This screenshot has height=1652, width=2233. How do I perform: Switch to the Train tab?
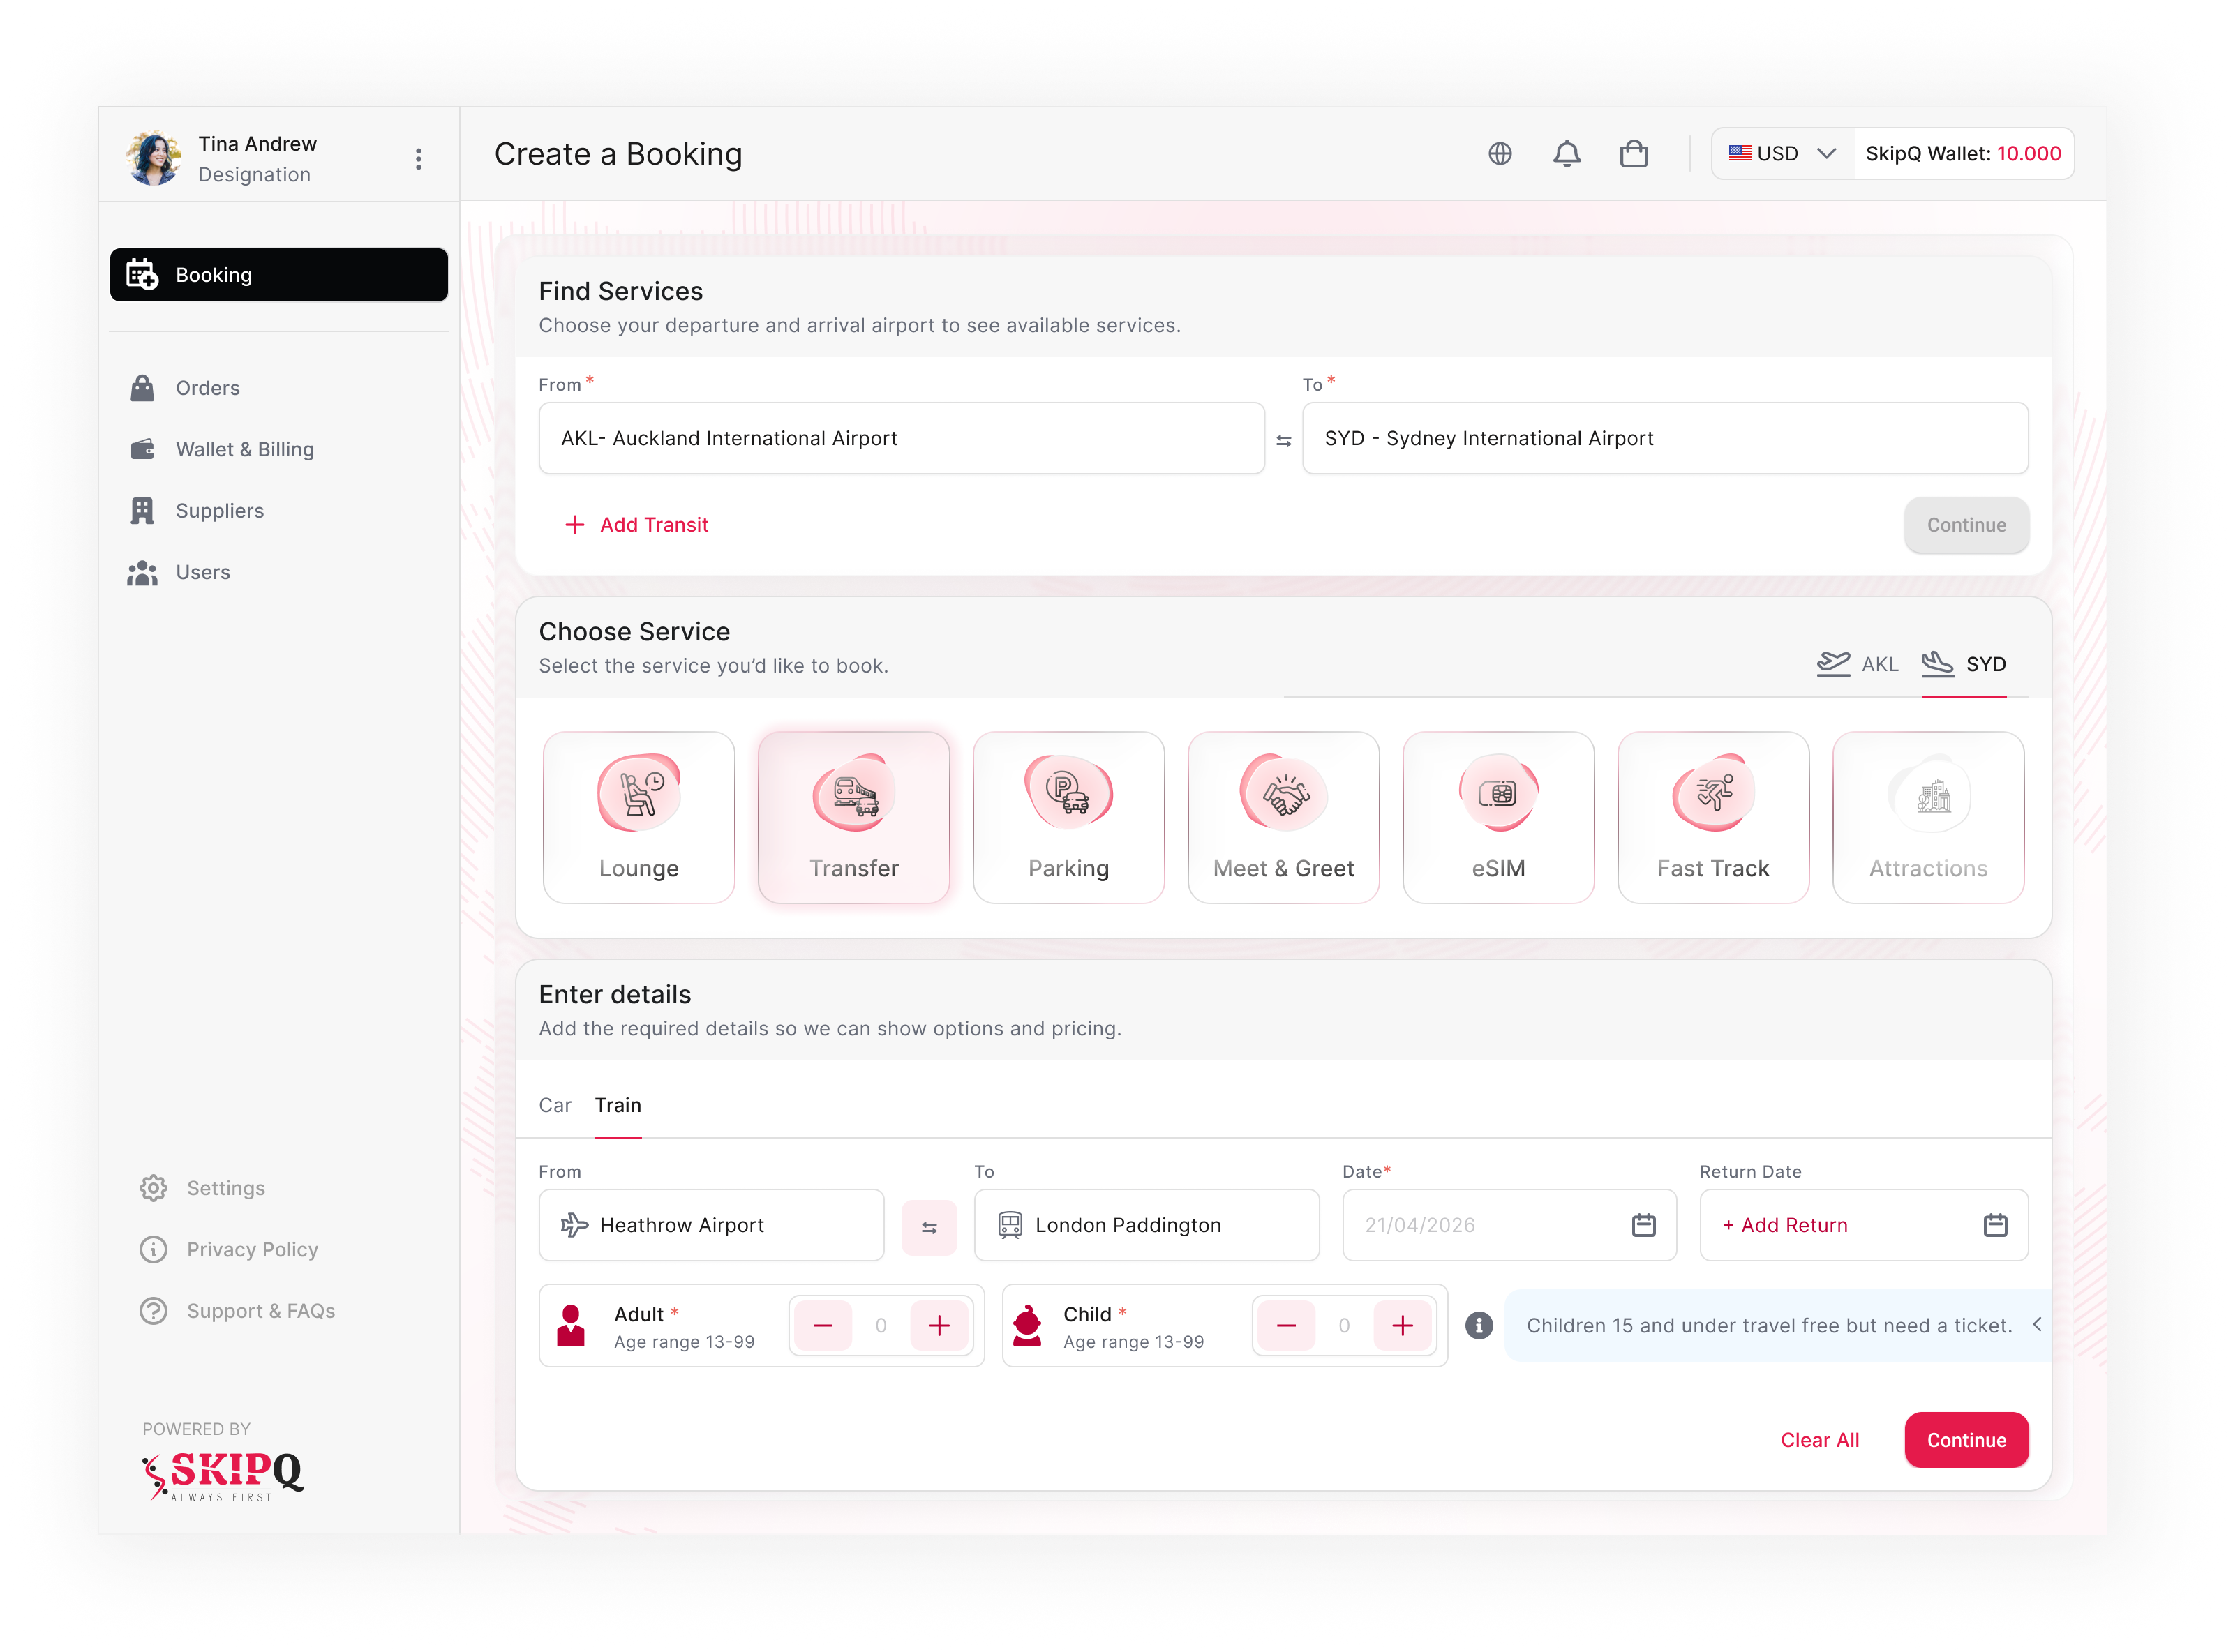point(618,1106)
